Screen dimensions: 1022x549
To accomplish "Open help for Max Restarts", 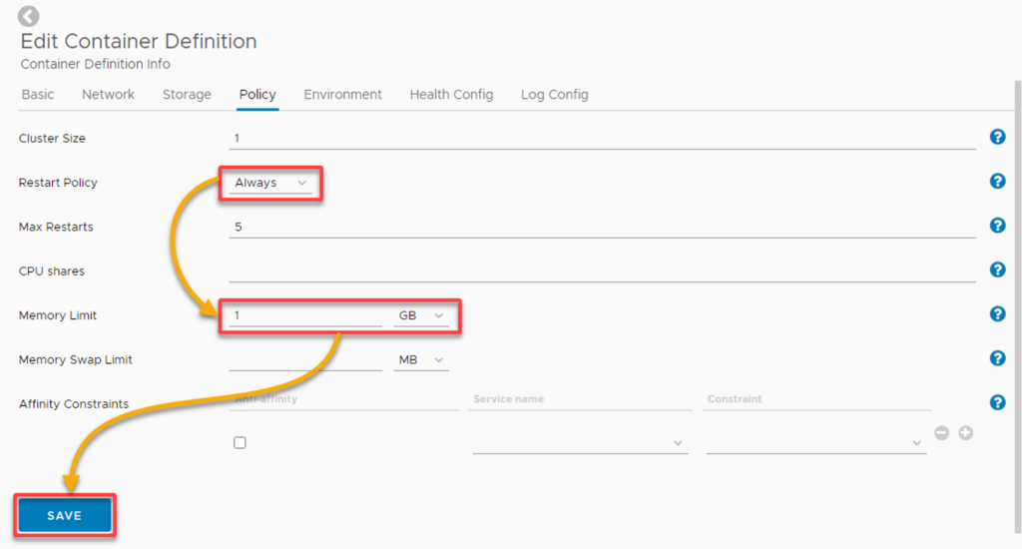I will [997, 226].
